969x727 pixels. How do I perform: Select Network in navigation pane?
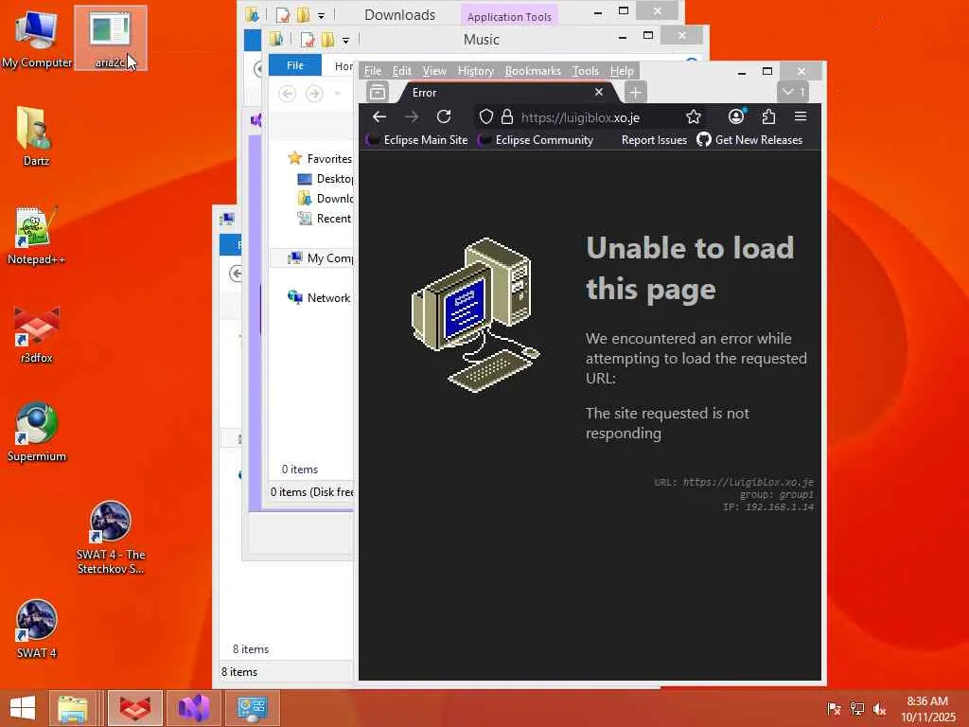320,297
